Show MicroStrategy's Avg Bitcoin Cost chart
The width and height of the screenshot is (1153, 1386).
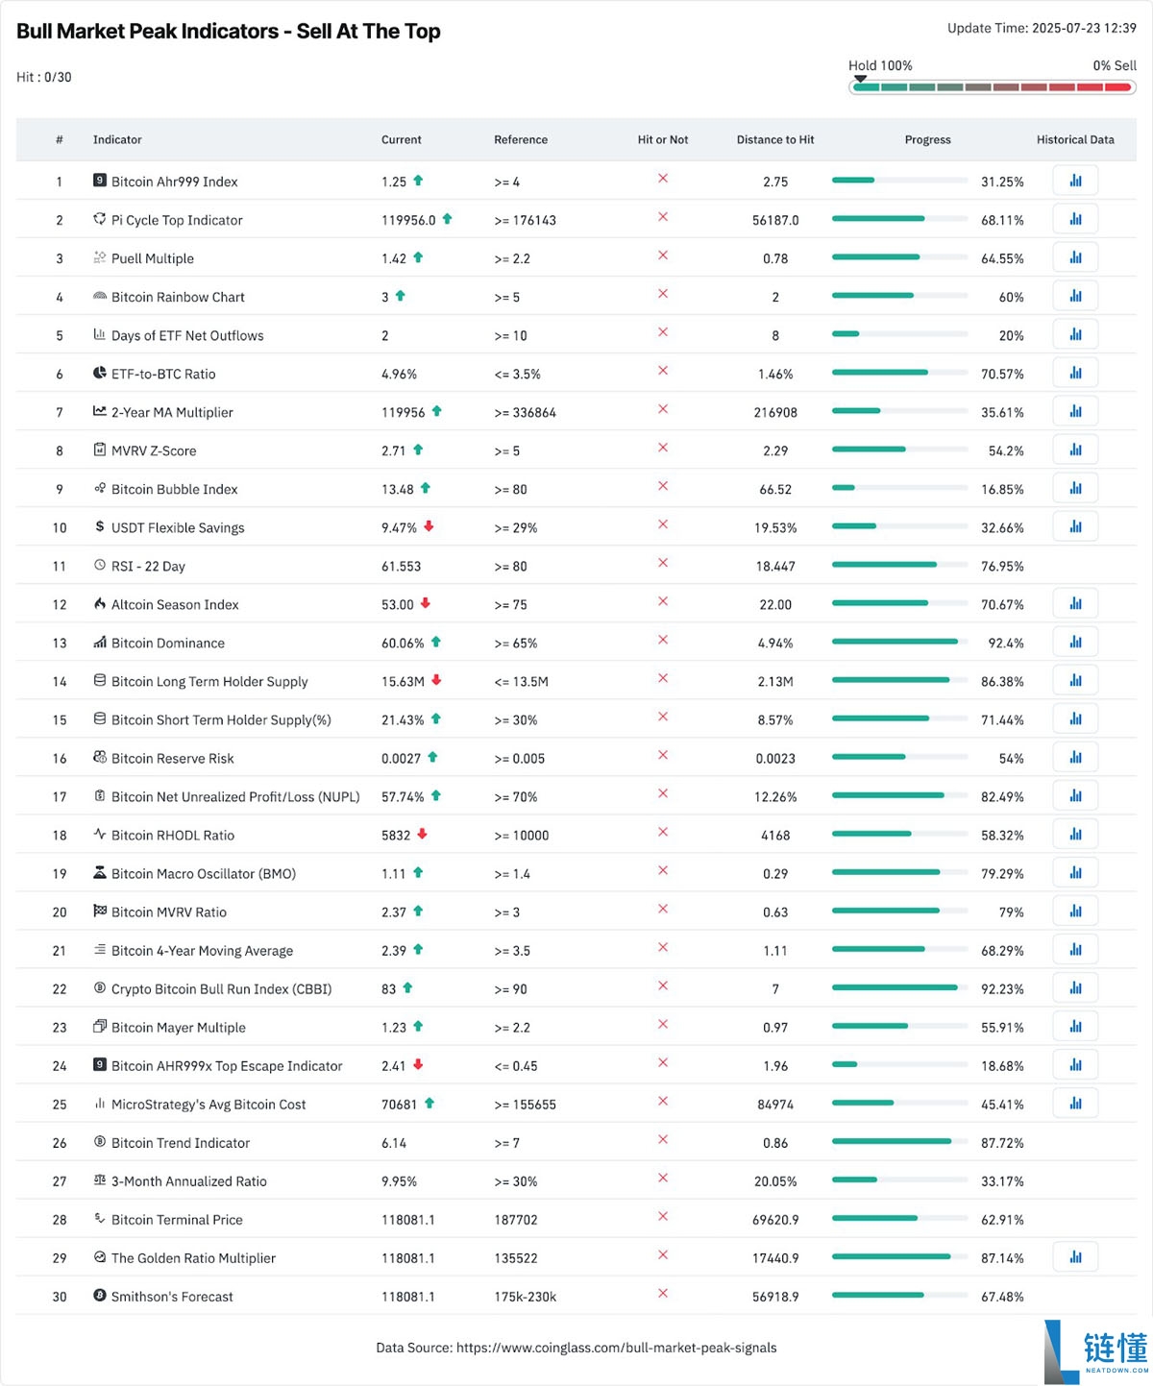pos(1075,1103)
